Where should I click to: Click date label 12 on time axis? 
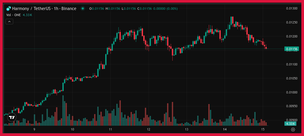149,129
